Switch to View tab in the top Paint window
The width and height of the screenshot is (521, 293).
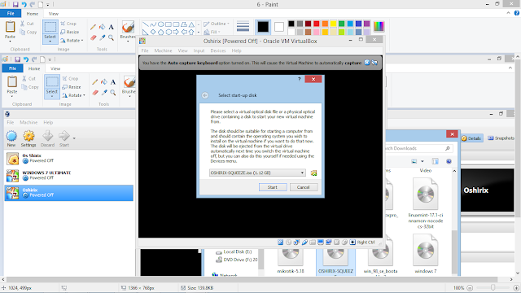pos(54,14)
